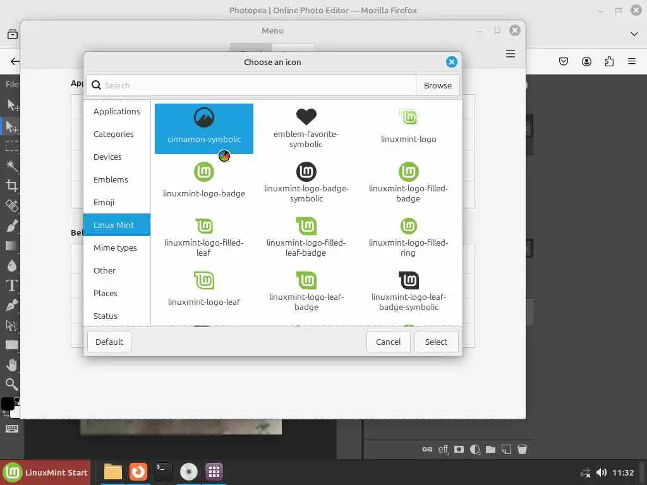Confirm with the Select button
The width and height of the screenshot is (647, 485).
(x=436, y=342)
